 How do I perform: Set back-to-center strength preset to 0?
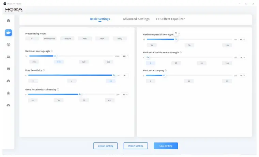[151, 63]
